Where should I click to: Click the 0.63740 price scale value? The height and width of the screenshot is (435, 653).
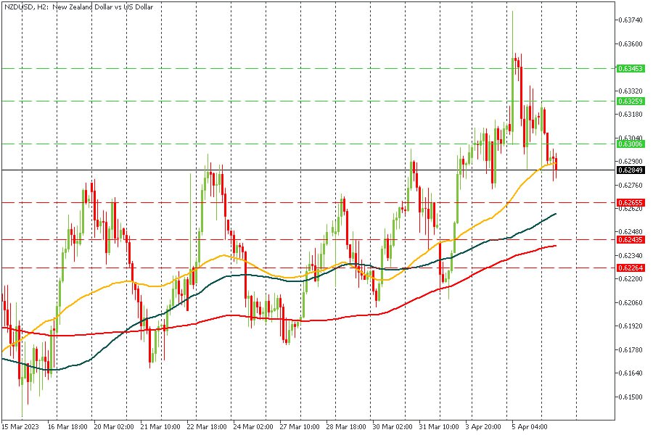630,20
